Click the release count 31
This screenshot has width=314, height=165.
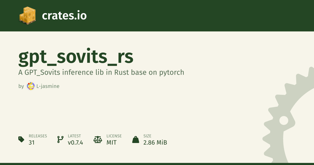32,143
